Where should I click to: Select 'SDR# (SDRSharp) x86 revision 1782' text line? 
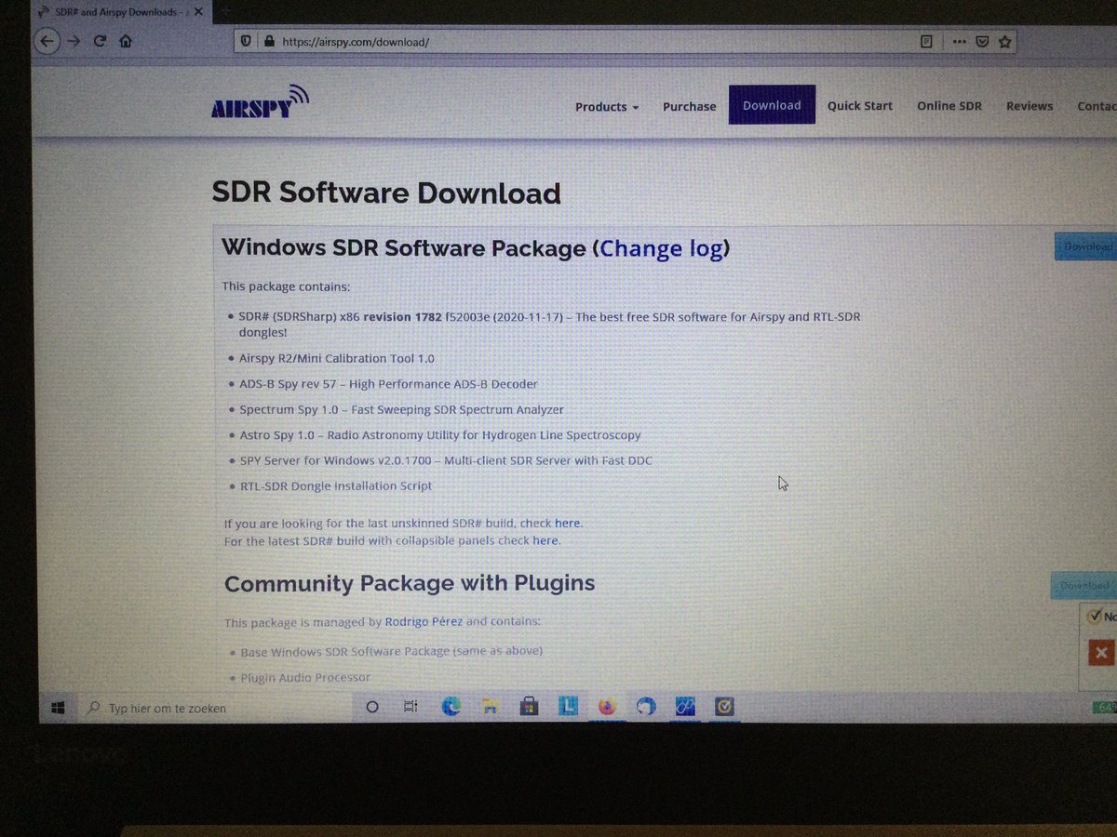pos(549,325)
